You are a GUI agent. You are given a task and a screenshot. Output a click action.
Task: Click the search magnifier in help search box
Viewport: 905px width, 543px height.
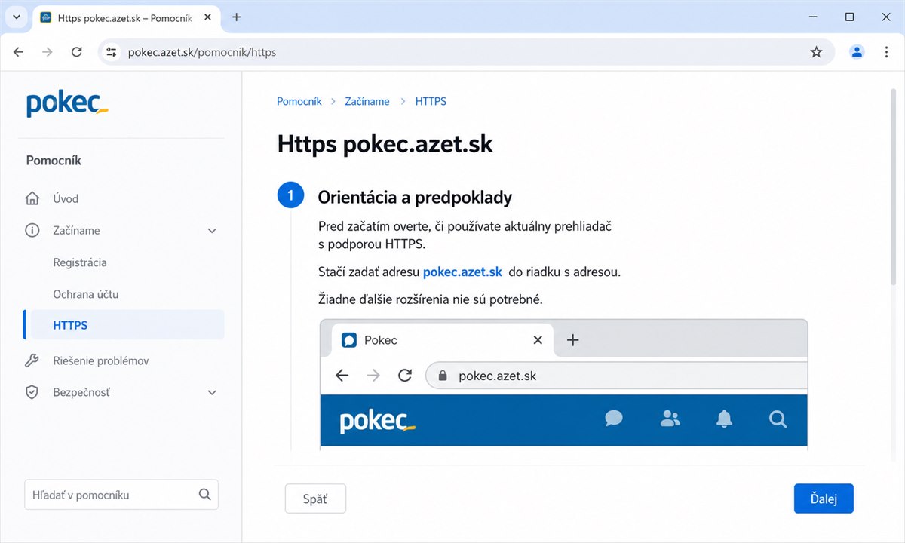204,495
